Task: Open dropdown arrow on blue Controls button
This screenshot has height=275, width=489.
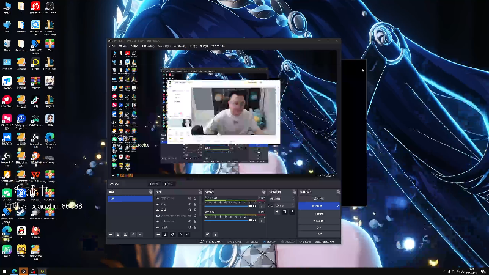Action: pyautogui.click(x=337, y=206)
